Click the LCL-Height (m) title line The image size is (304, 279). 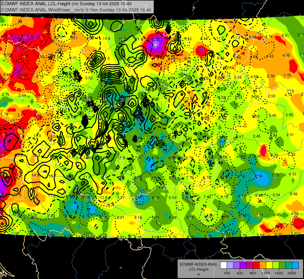point(66,4)
